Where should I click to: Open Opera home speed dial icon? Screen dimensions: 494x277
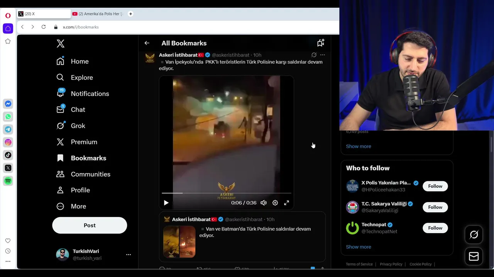[8, 28]
